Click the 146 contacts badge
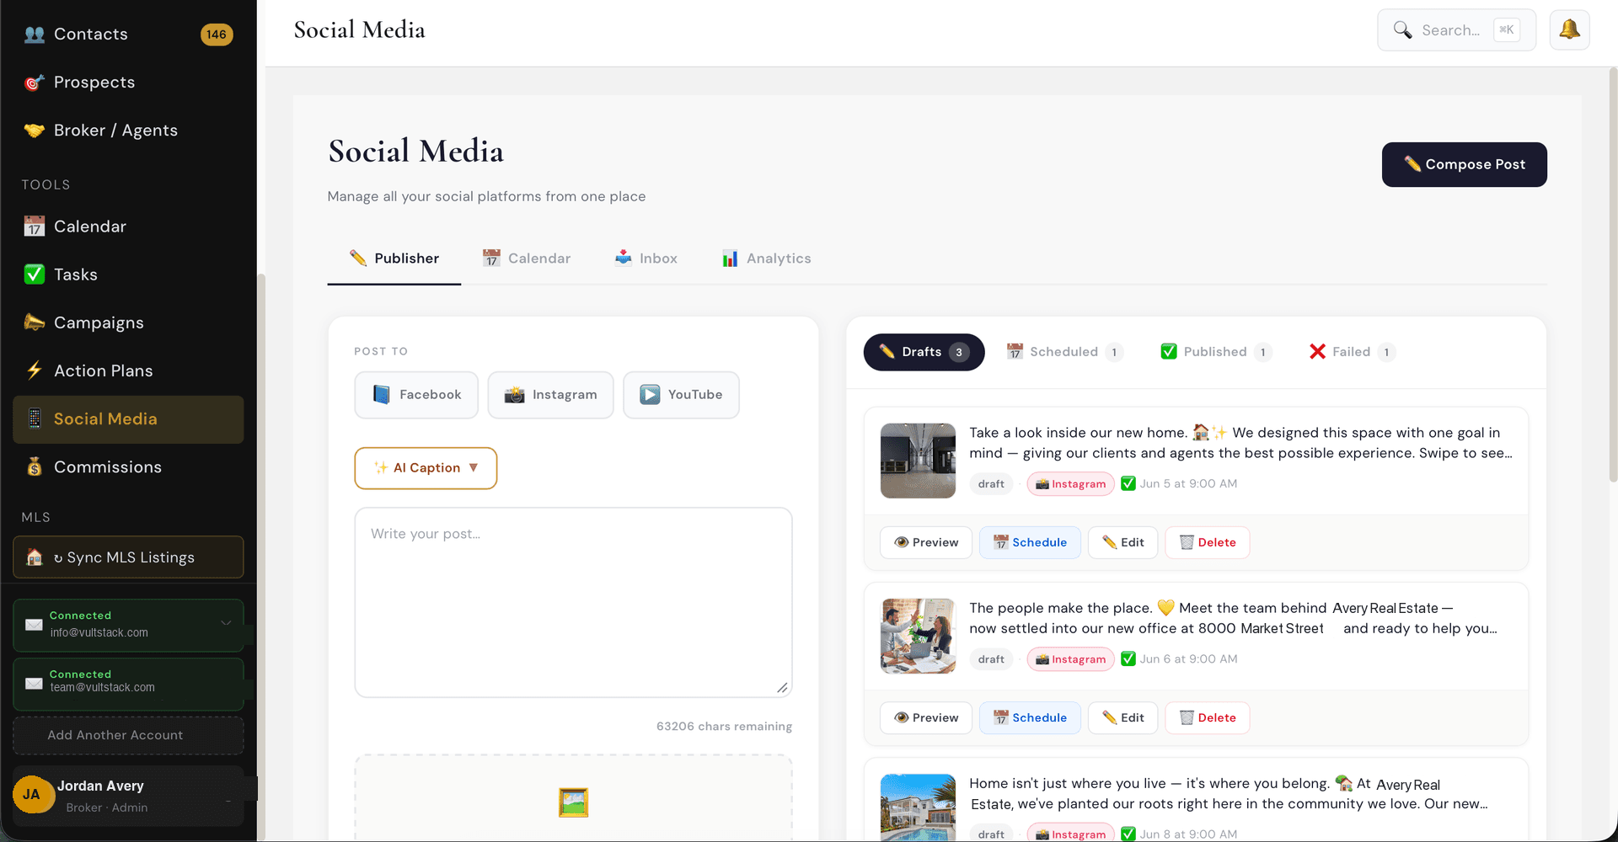1618x842 pixels. click(x=217, y=35)
